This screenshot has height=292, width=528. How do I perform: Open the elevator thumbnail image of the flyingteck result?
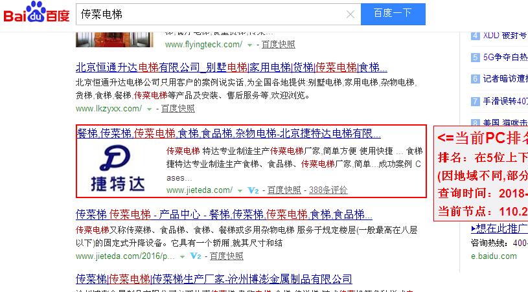115,39
